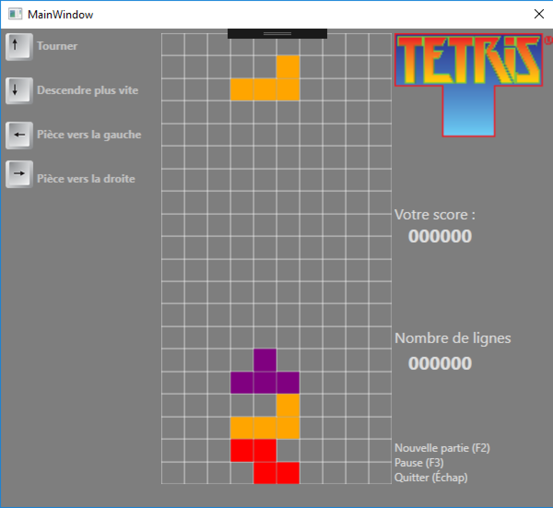Click the 'Descendre plus vite' label

coord(88,90)
